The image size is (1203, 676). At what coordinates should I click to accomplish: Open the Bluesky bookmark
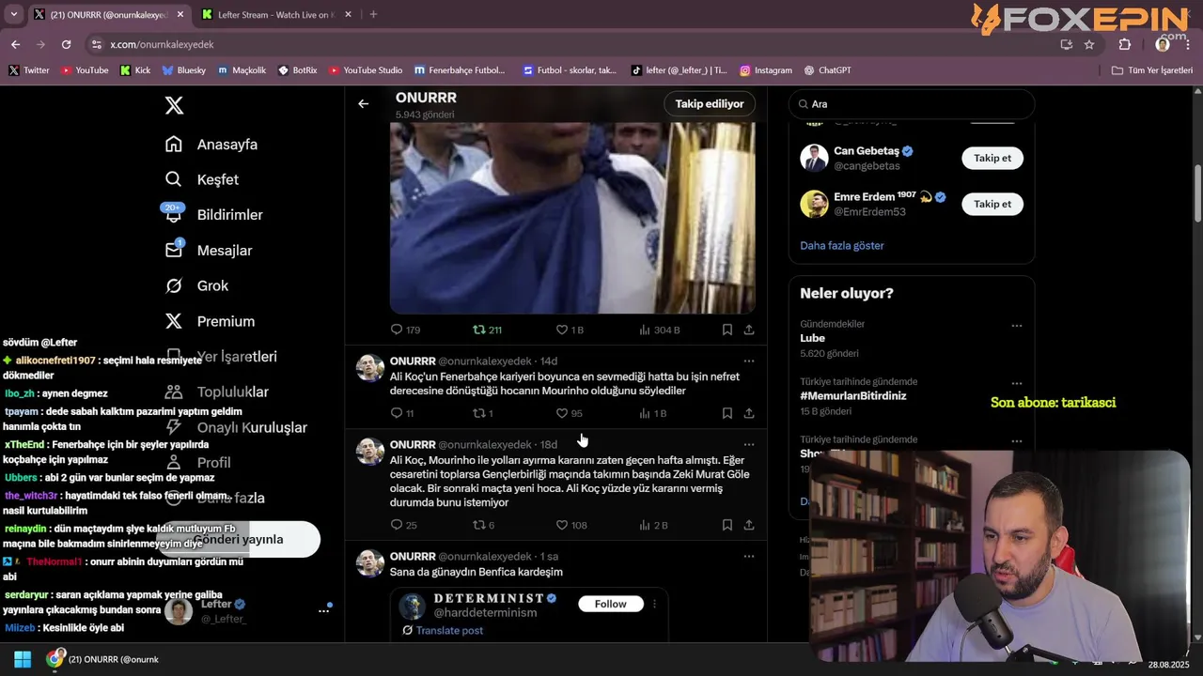pyautogui.click(x=183, y=70)
